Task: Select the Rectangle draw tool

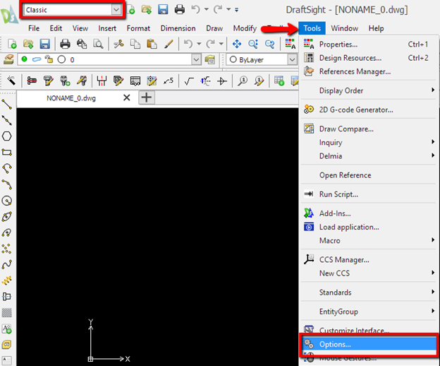Action: [7, 153]
